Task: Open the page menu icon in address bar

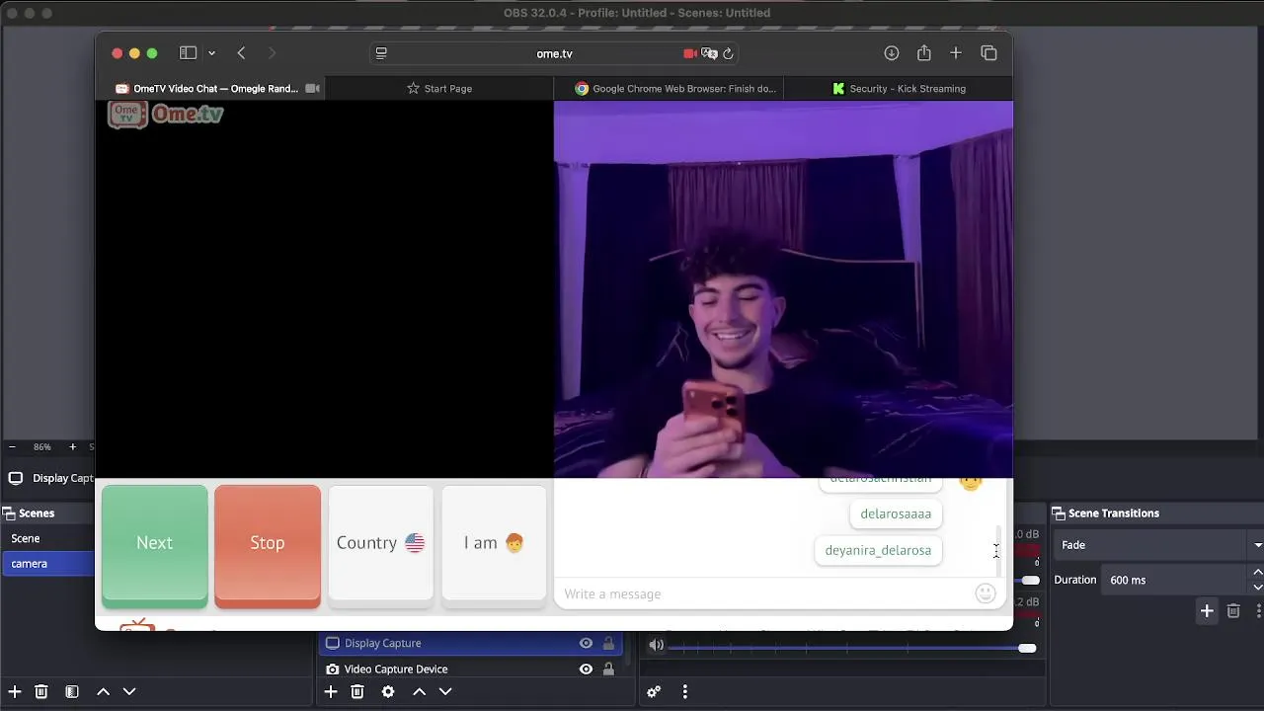Action: pyautogui.click(x=381, y=53)
